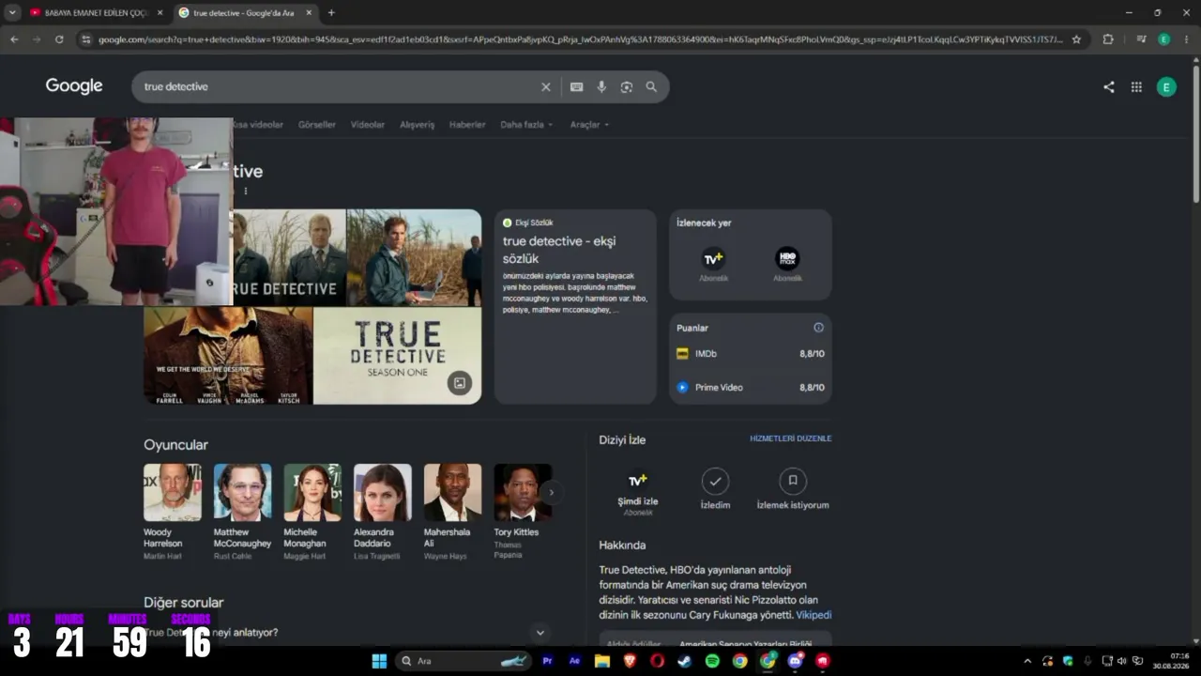Open File Explorer from the taskbar
The height and width of the screenshot is (676, 1201).
click(602, 661)
